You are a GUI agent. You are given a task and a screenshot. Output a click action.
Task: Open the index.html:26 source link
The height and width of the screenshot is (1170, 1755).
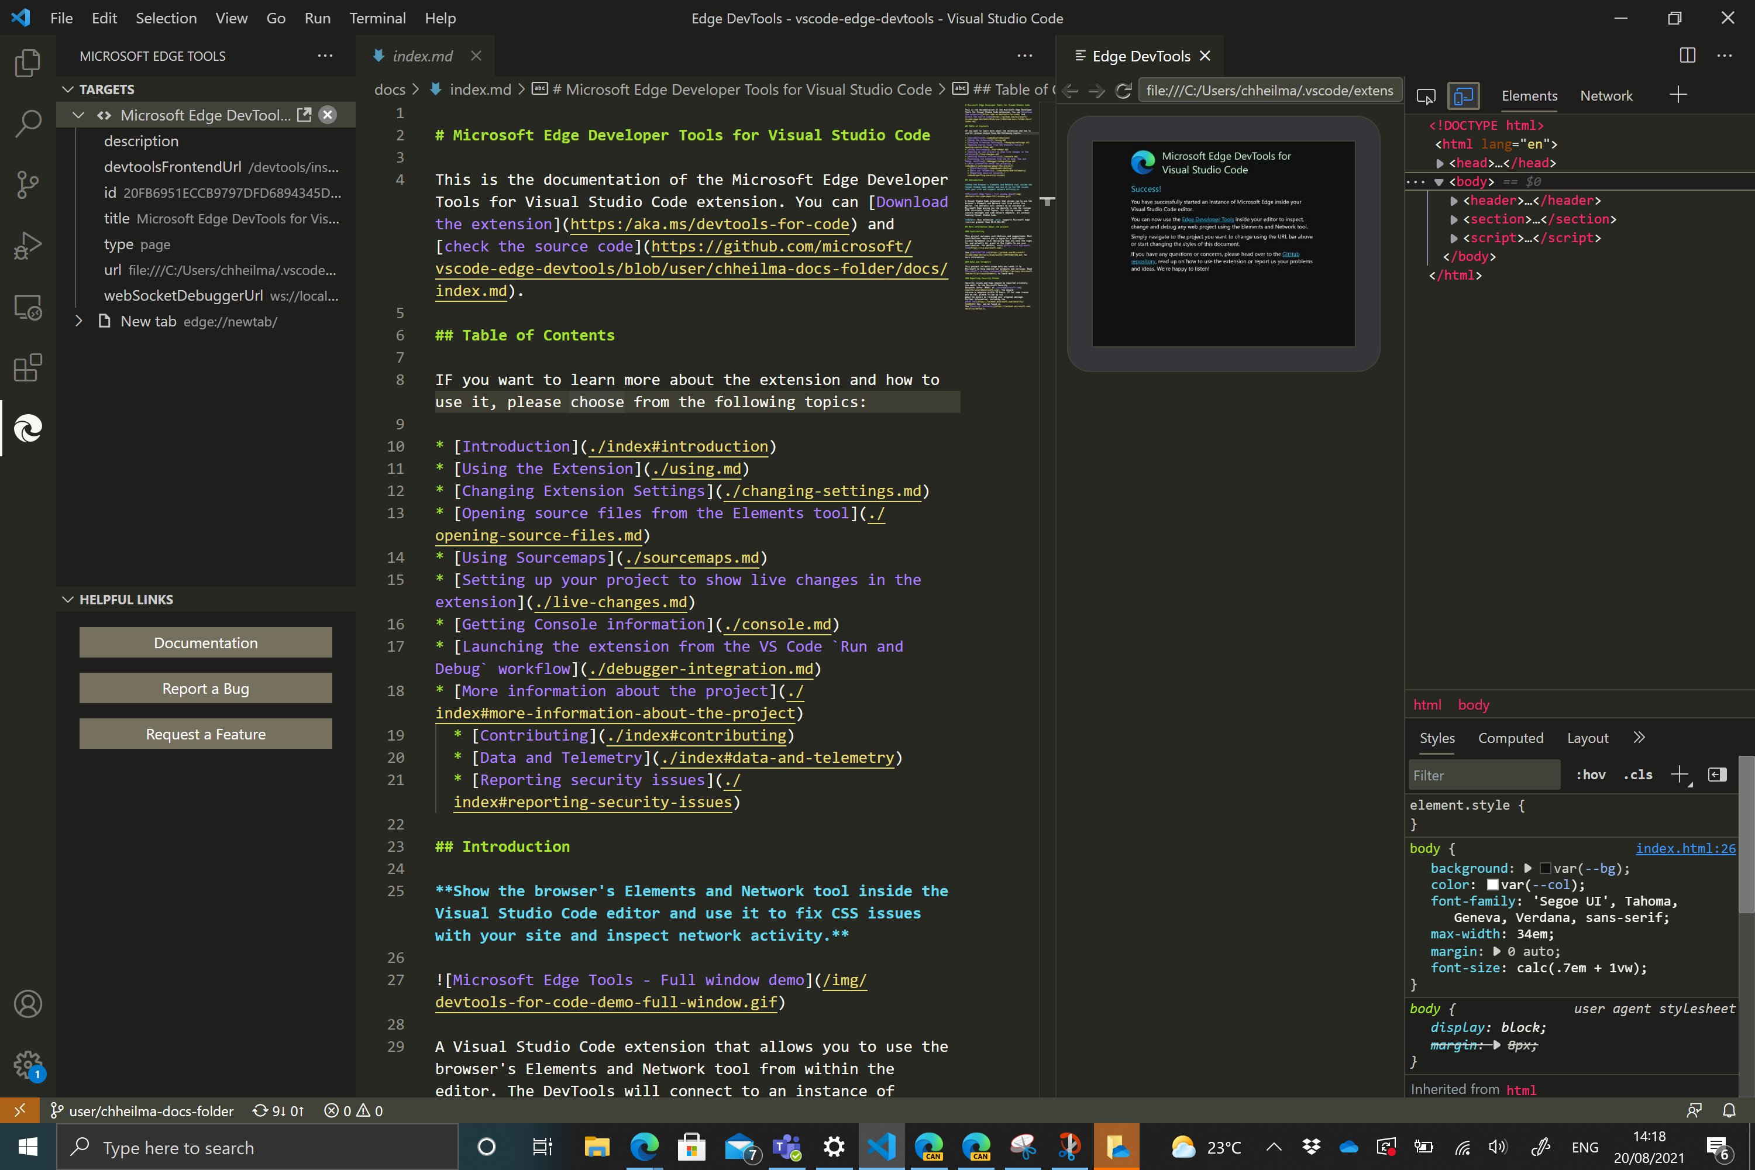(x=1685, y=848)
